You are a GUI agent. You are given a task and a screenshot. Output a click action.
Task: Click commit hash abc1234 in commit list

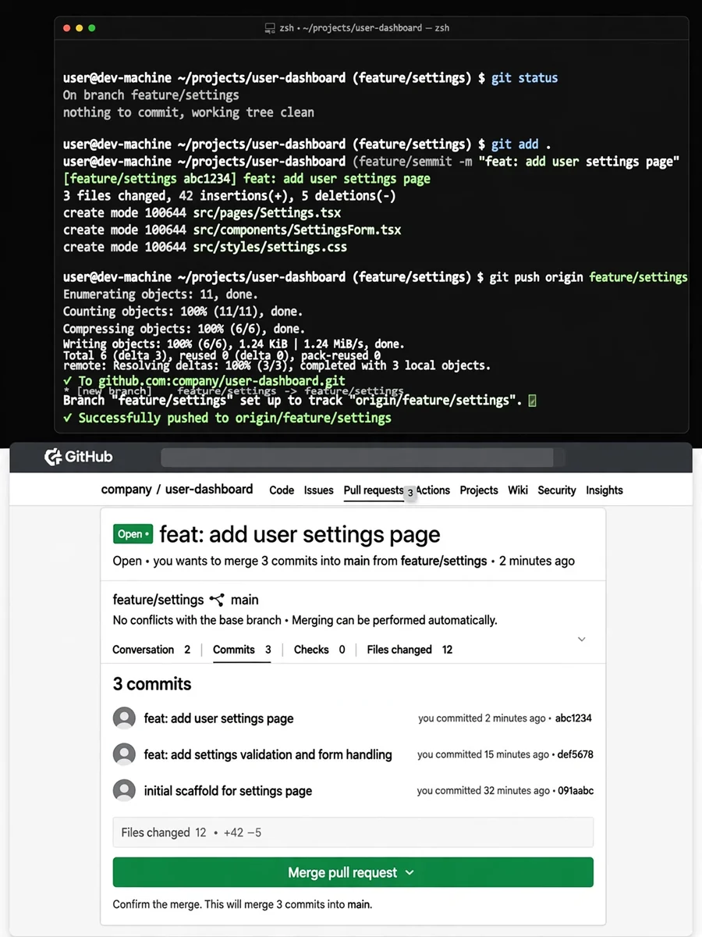(x=574, y=718)
